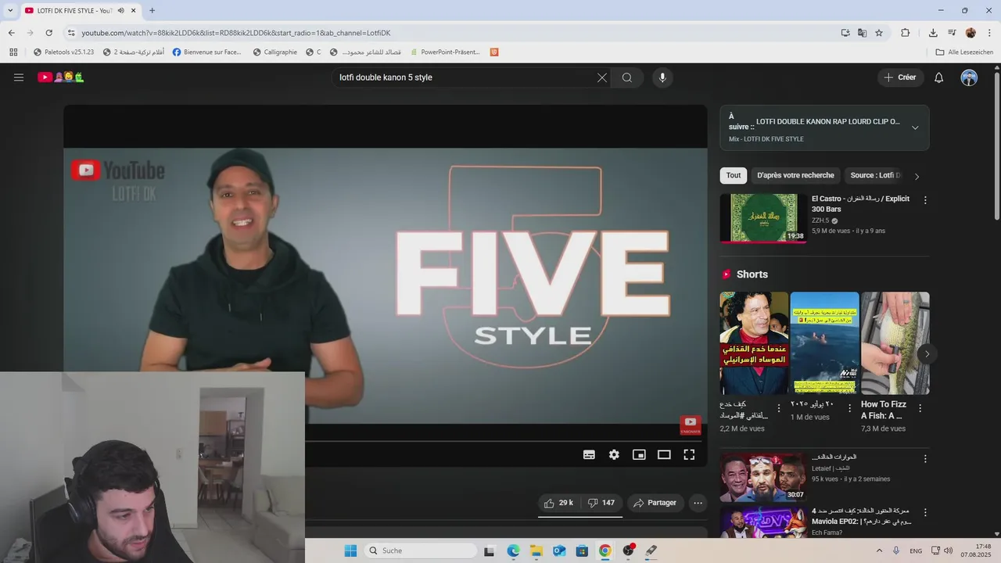Viewport: 1001px width, 563px height.
Task: Select D'après votre recherche chip
Action: tap(795, 175)
